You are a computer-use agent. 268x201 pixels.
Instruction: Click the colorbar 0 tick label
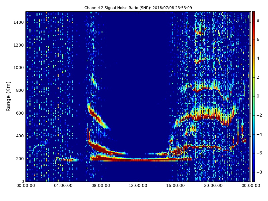258,96
